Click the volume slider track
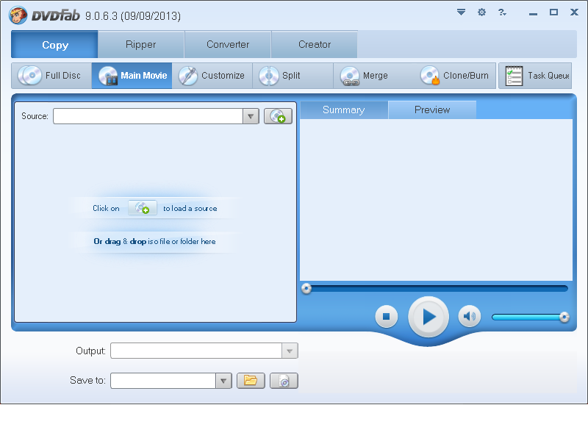Screen dimensions: 588x441 pyautogui.click(x=528, y=318)
